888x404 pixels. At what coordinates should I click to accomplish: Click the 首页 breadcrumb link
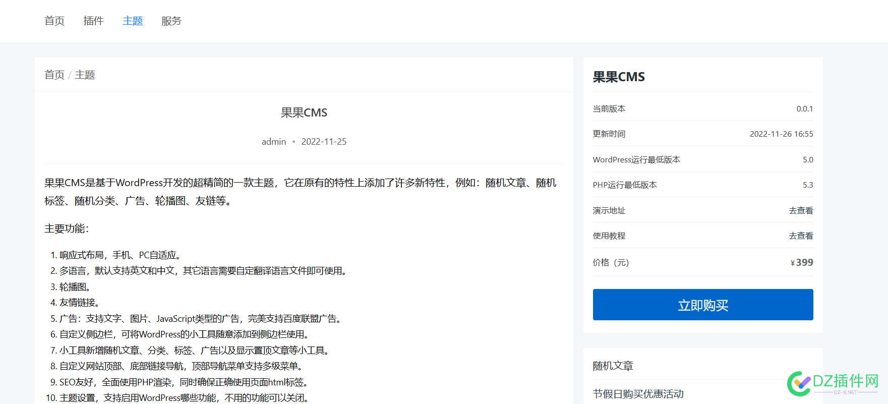(54, 75)
